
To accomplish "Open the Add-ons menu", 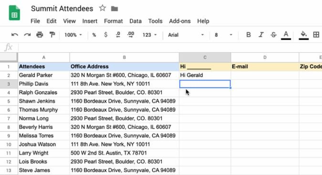I will (180, 21).
